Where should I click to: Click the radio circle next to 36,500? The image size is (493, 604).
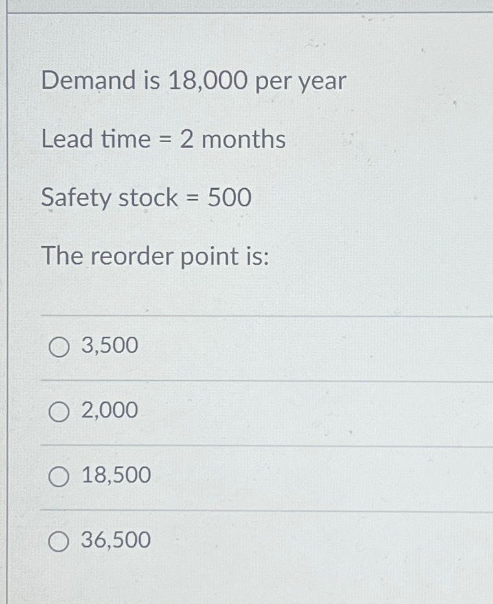pyautogui.click(x=59, y=540)
